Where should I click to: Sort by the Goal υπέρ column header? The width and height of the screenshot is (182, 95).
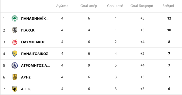pyautogui.click(x=89, y=6)
